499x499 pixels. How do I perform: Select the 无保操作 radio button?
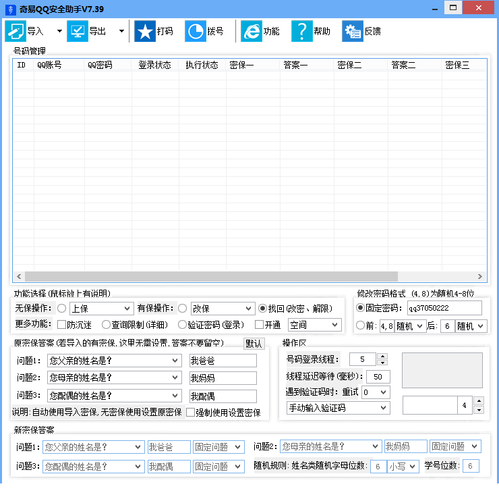(62, 308)
